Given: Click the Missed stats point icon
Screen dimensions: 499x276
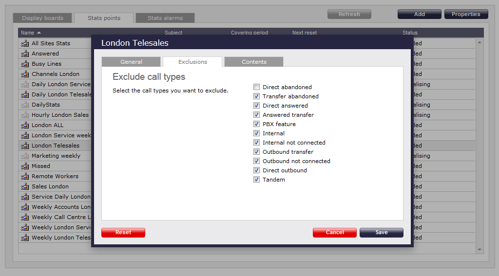Looking at the screenshot, I should tap(25, 166).
